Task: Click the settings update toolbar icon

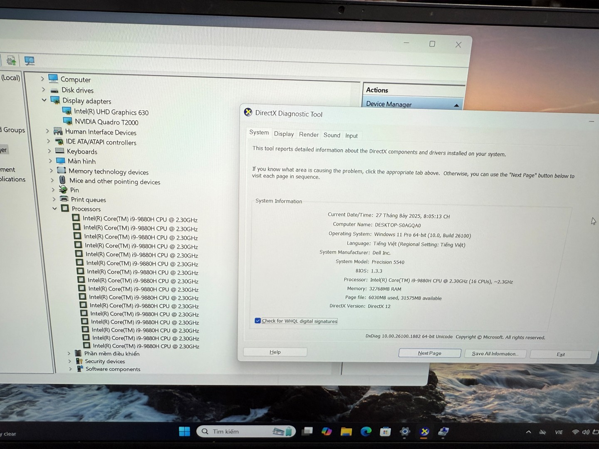Action: (x=11, y=60)
